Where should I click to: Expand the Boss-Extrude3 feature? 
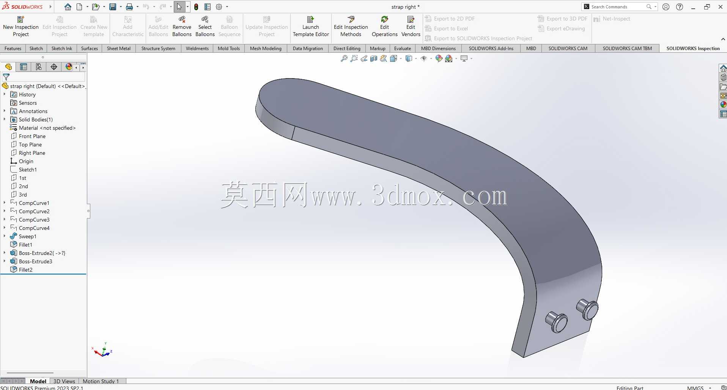(5, 261)
